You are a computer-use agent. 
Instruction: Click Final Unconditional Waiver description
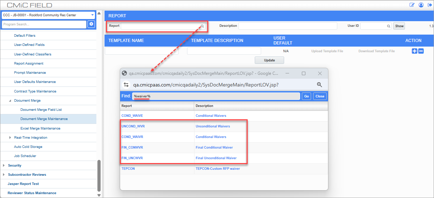click(216, 158)
